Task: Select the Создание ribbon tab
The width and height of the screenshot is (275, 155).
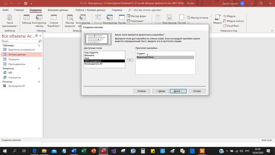Action: [36, 10]
